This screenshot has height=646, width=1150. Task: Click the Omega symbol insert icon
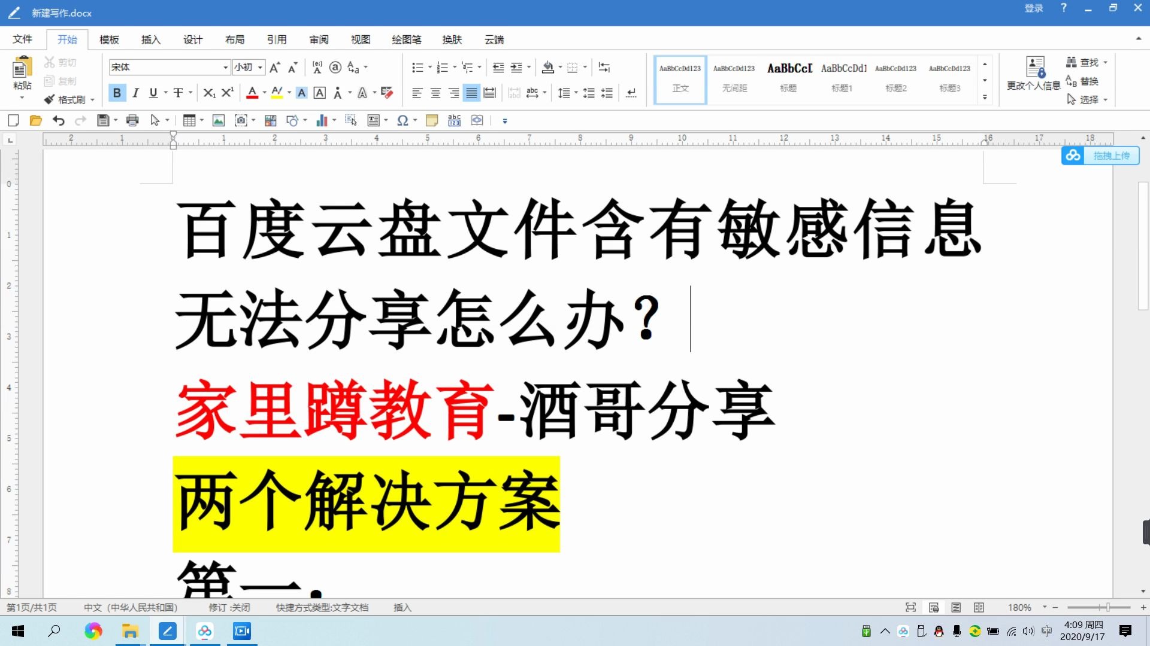[x=402, y=121]
